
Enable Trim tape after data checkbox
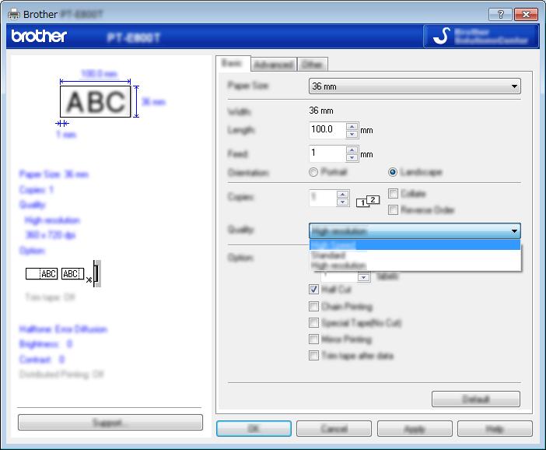click(x=313, y=356)
